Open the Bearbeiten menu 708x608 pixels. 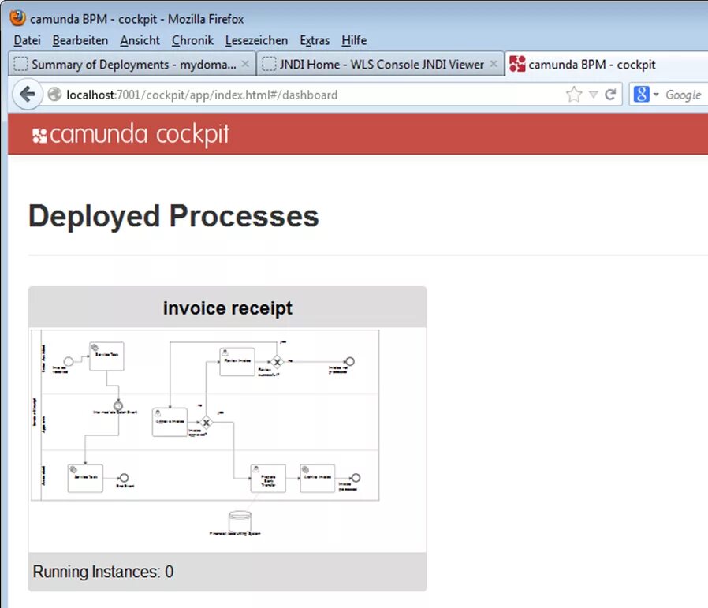pyautogui.click(x=80, y=40)
